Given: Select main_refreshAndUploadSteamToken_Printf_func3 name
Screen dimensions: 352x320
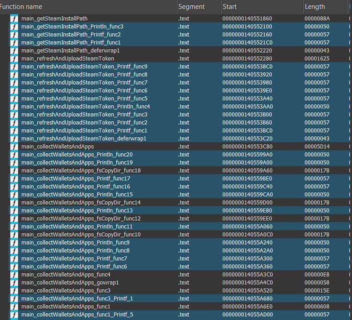Looking at the screenshot, I should pos(84,115).
